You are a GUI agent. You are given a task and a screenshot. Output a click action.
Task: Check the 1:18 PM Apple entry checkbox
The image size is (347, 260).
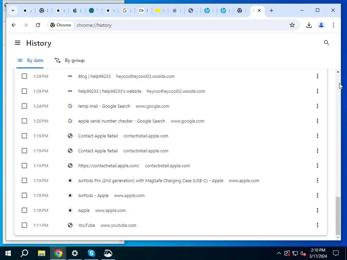click(24, 210)
